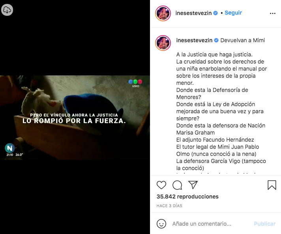Open the emoji picker smiley icon
This screenshot has height=234, width=281.
(x=161, y=224)
